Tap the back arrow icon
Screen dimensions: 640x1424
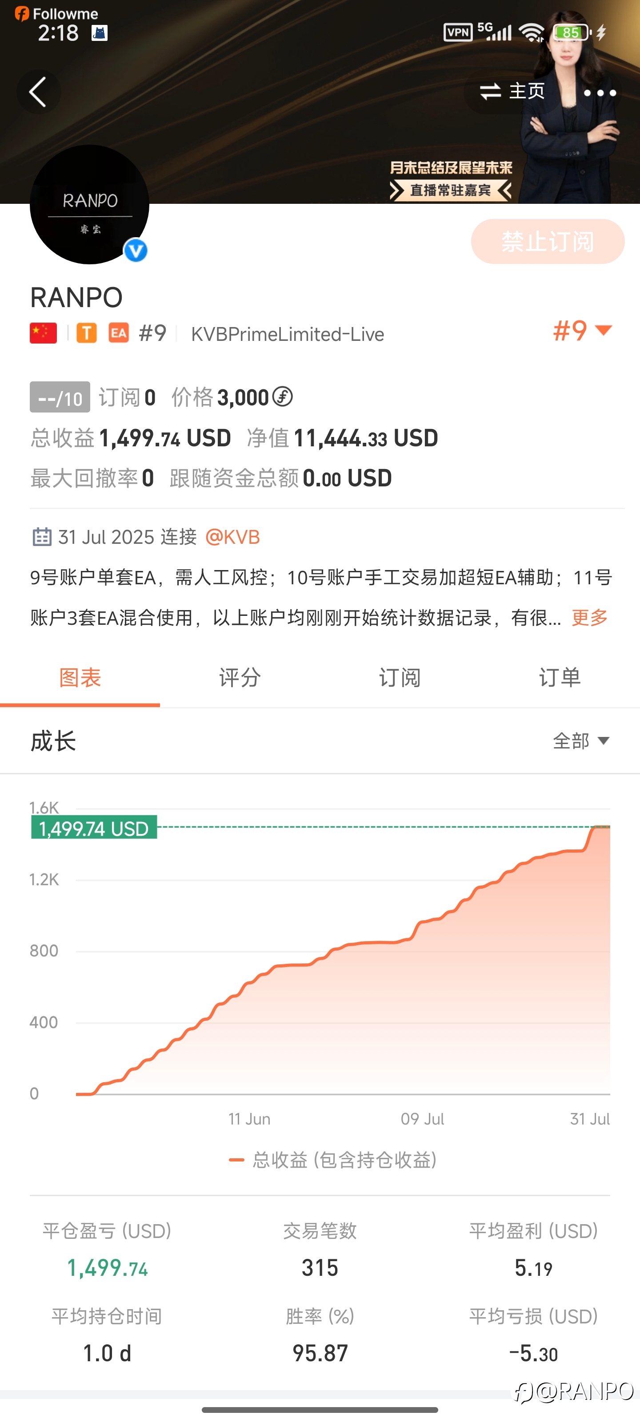tap(37, 92)
